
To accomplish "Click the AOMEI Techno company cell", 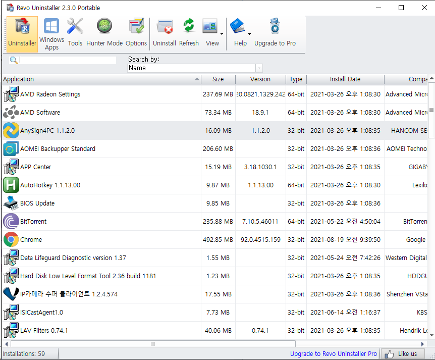I will (x=407, y=149).
